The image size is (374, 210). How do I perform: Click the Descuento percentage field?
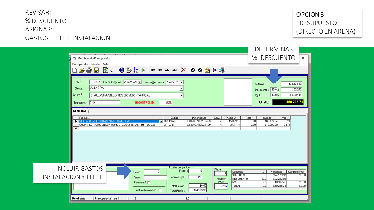pos(273,90)
